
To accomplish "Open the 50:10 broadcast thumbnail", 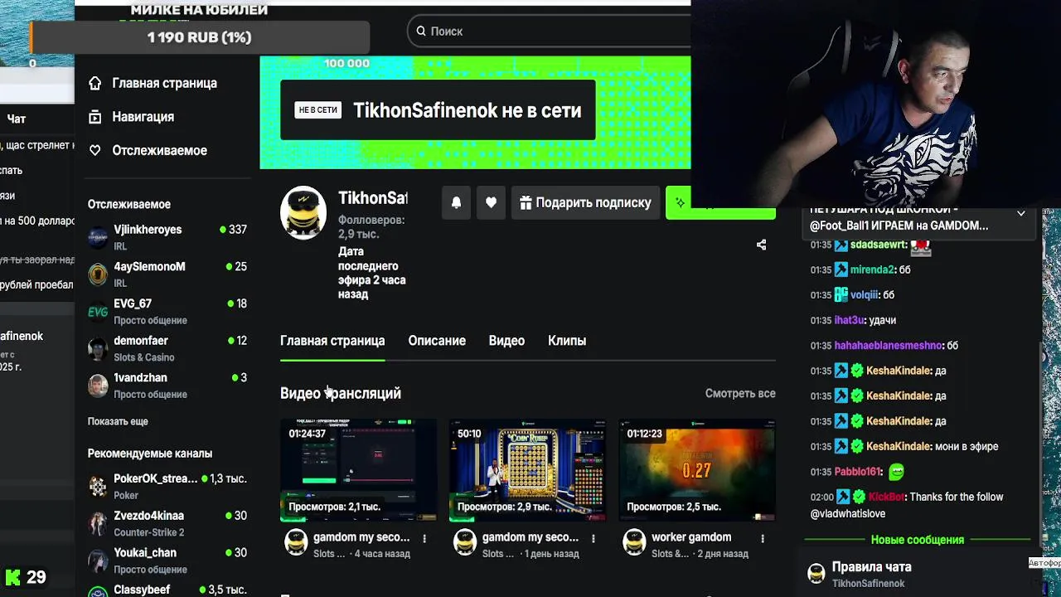I will click(527, 470).
